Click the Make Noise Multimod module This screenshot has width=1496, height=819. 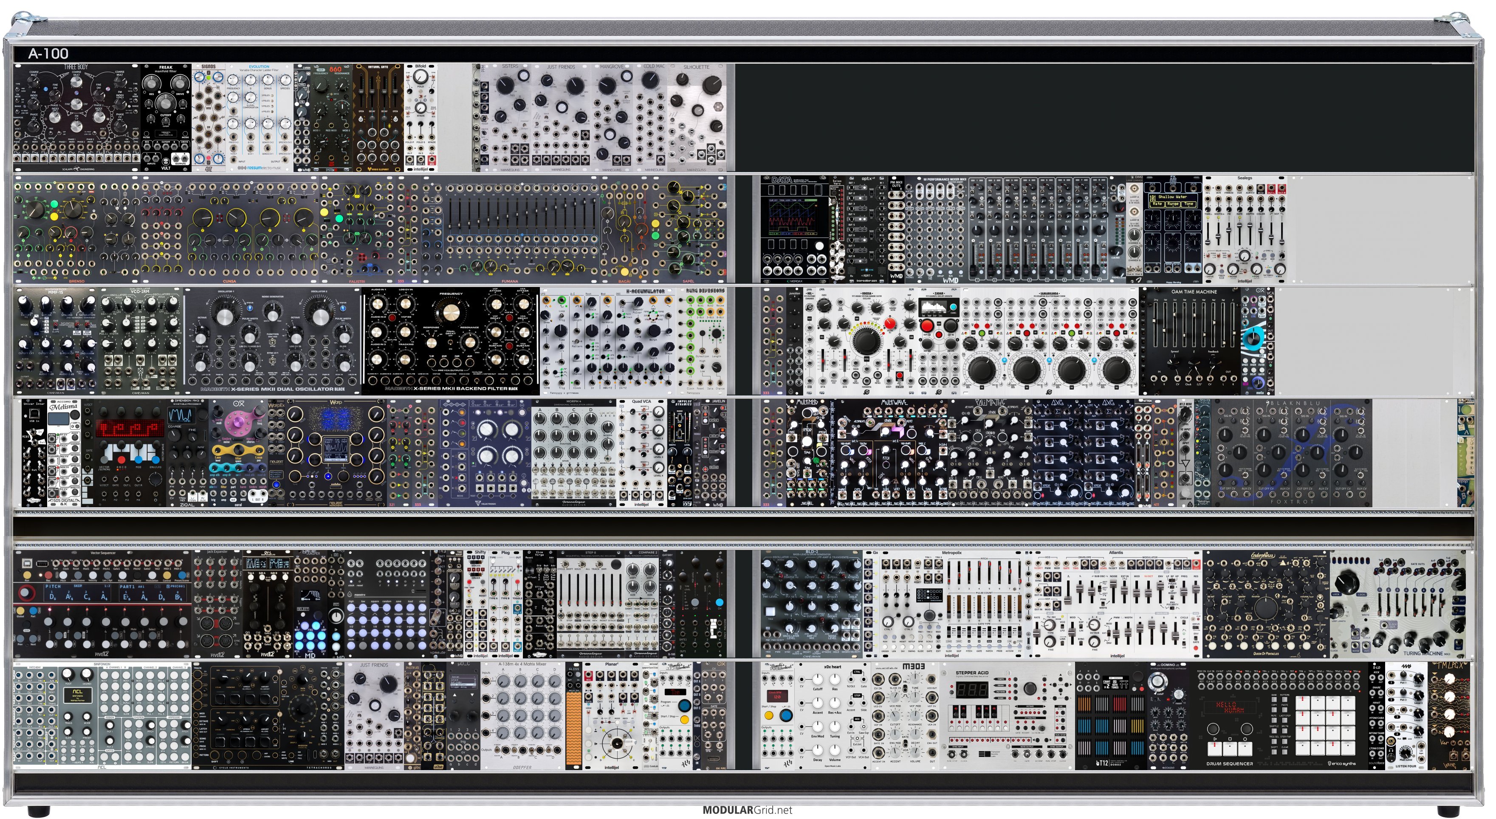tap(808, 453)
